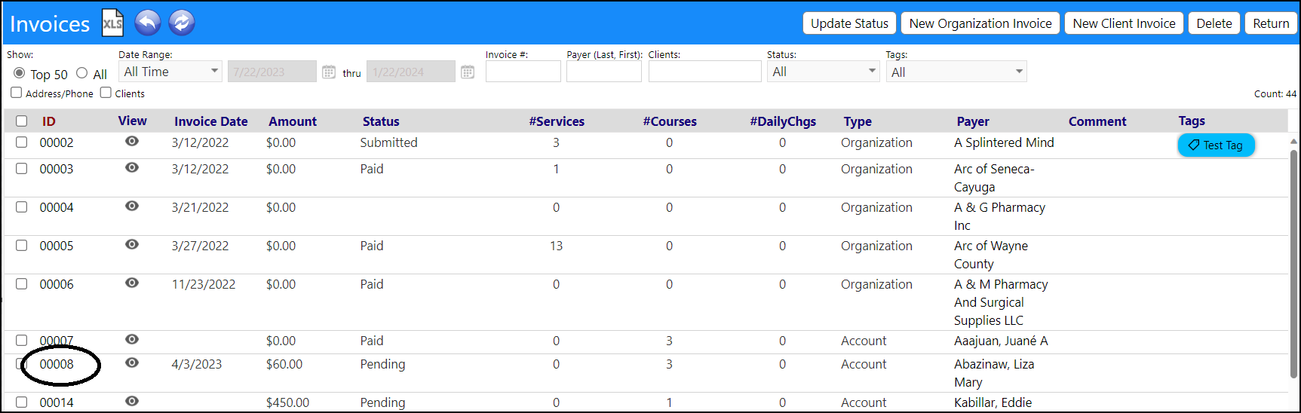This screenshot has height=413, width=1301.
Task: Click the Update Status button
Action: click(x=849, y=23)
